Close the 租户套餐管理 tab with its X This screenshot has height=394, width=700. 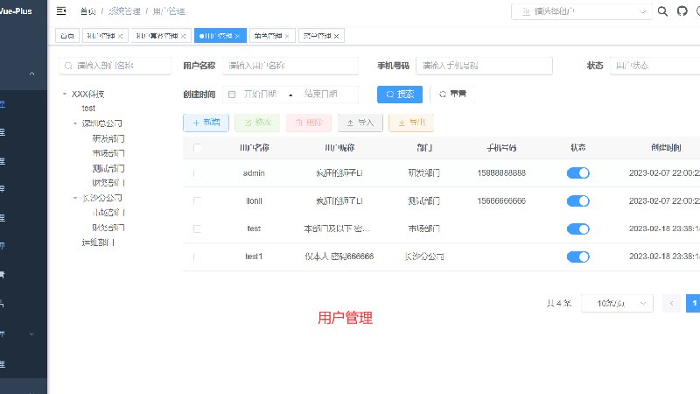coord(183,36)
